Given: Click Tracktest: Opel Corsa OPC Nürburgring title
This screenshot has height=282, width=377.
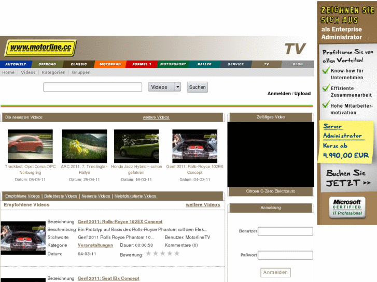Looking at the screenshot, I should (x=30, y=169).
